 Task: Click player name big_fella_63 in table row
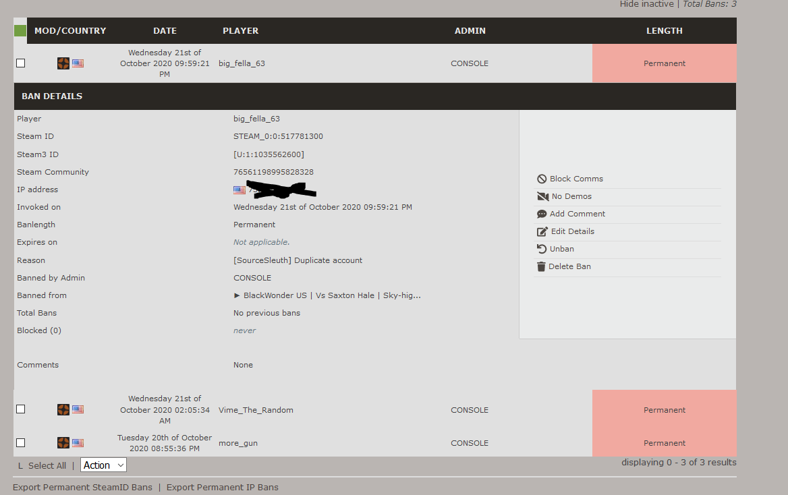[242, 63]
